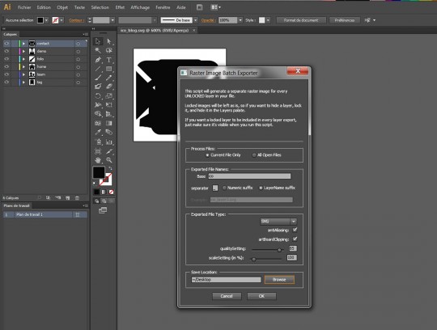Open the Edition menu
Image resolution: width=437 pixels, height=330 pixels.
point(44,7)
